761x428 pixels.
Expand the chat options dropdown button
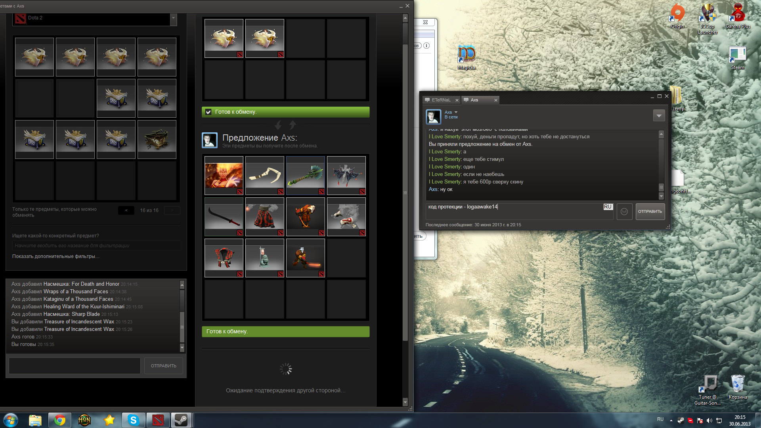tap(659, 116)
